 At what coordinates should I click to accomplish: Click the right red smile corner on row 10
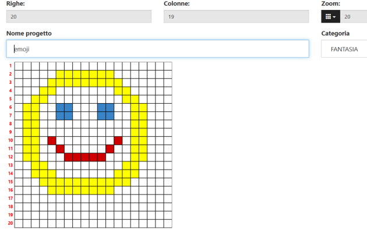pyautogui.click(x=118, y=140)
